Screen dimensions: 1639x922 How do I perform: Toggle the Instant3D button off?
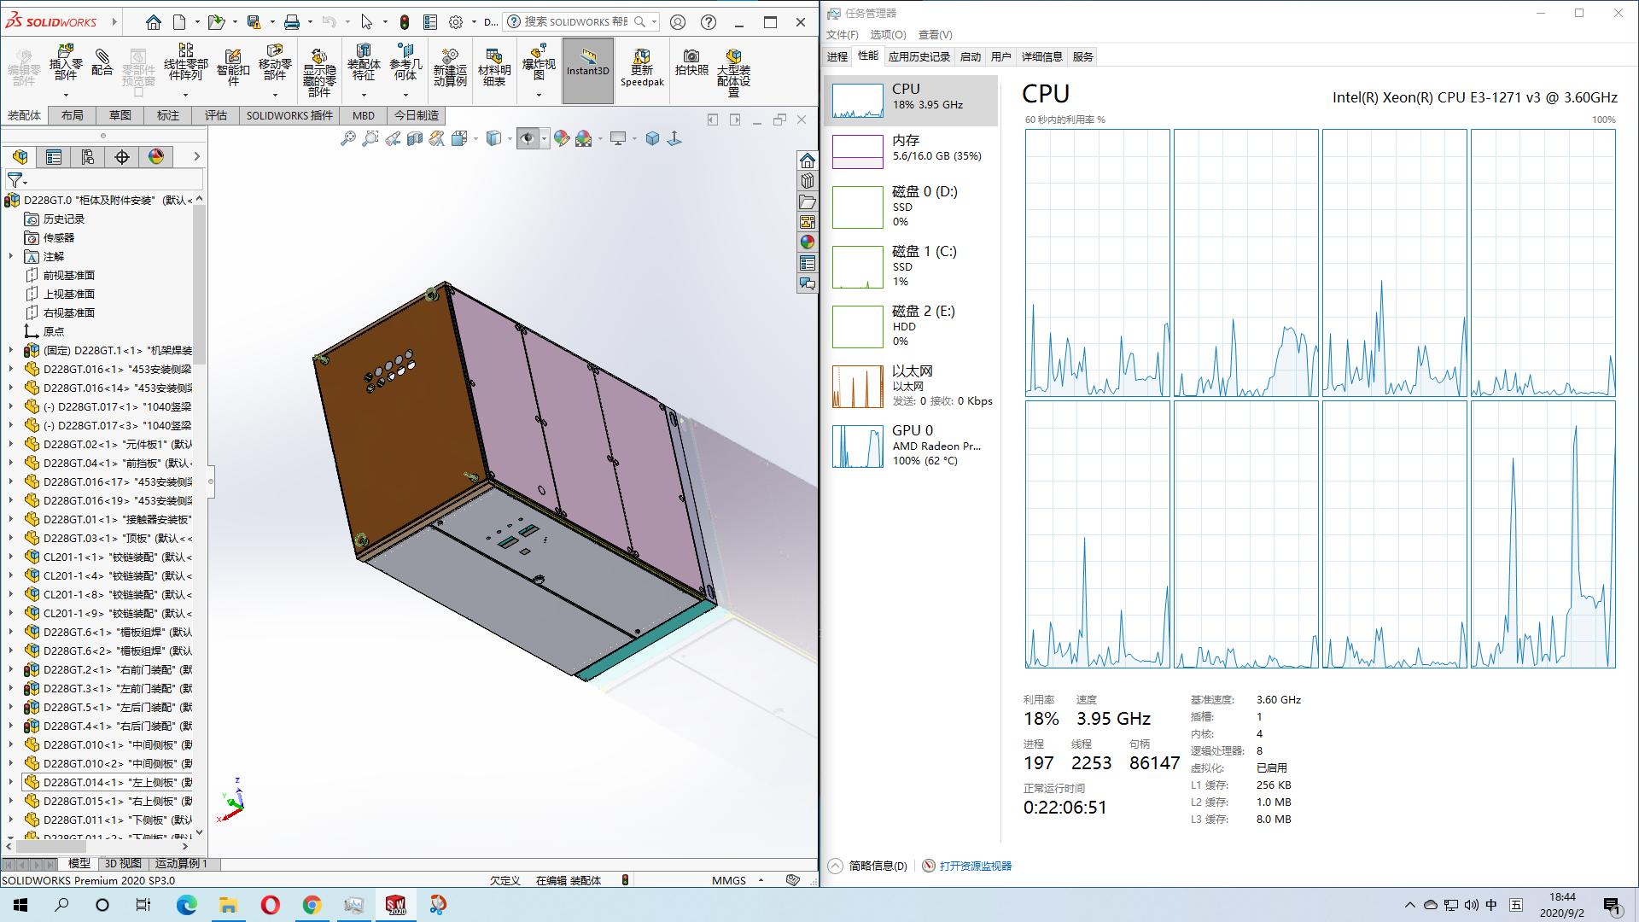tap(587, 70)
